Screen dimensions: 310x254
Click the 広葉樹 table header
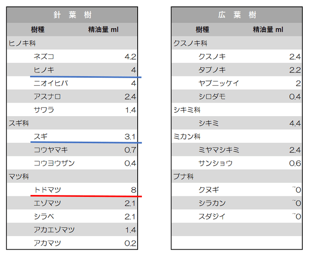[236, 15]
